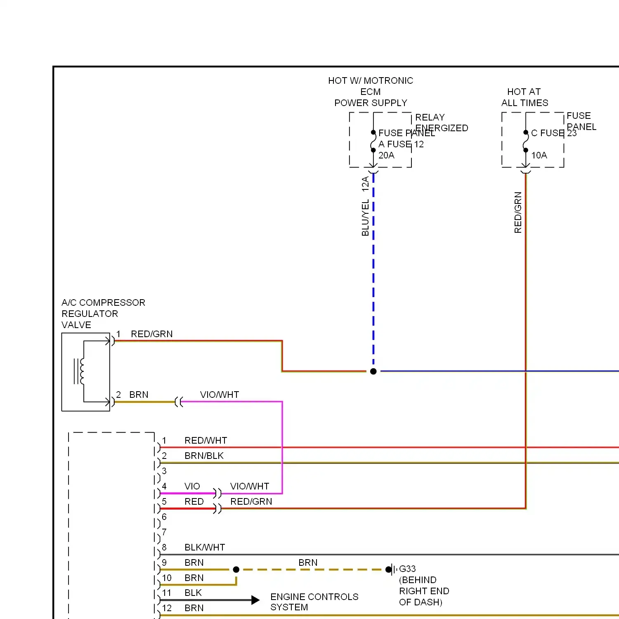This screenshot has width=619, height=619.
Task: Select the 'HOT AT ALL TIMES' label
Action: click(525, 97)
